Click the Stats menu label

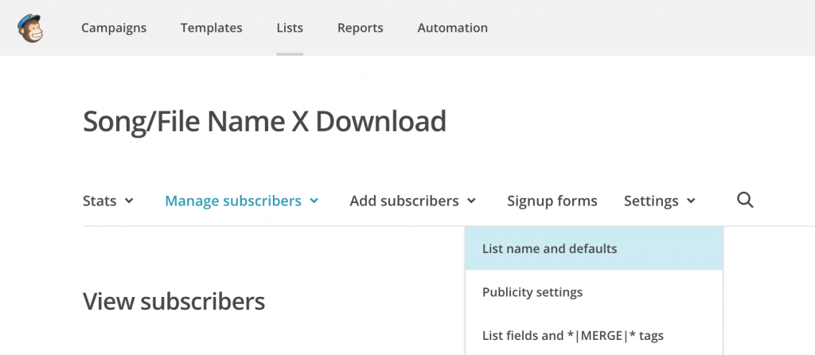[99, 201]
